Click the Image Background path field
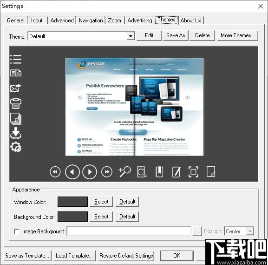 (129, 231)
